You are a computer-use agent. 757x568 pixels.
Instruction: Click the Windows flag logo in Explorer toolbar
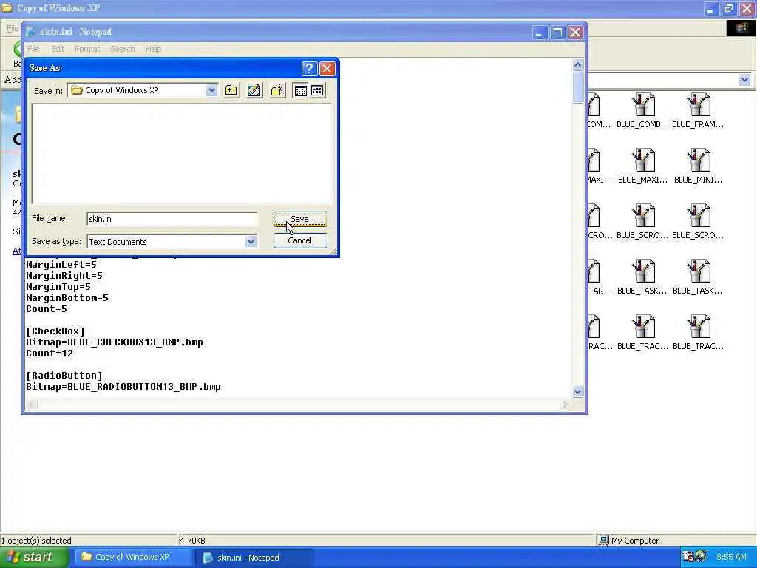pos(741,29)
